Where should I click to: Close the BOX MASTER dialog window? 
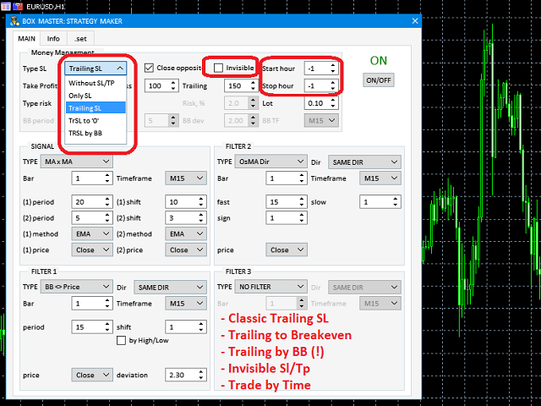point(413,22)
